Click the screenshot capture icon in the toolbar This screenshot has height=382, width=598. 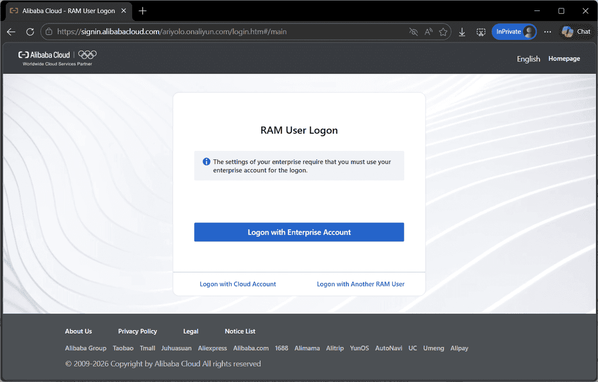point(481,31)
